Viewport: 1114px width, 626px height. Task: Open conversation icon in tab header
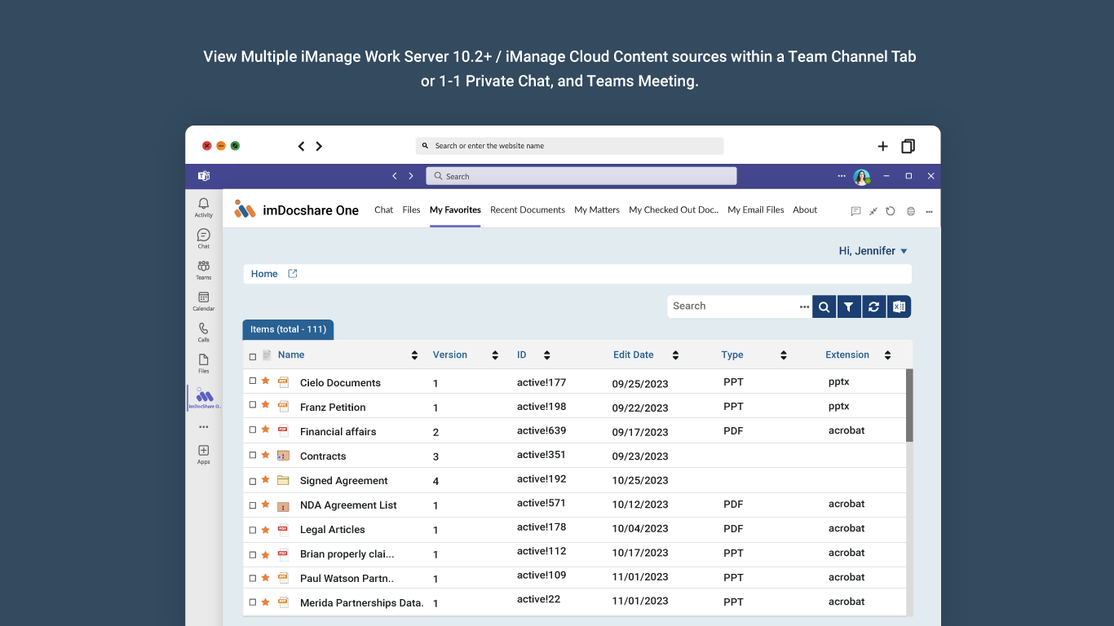click(x=855, y=211)
